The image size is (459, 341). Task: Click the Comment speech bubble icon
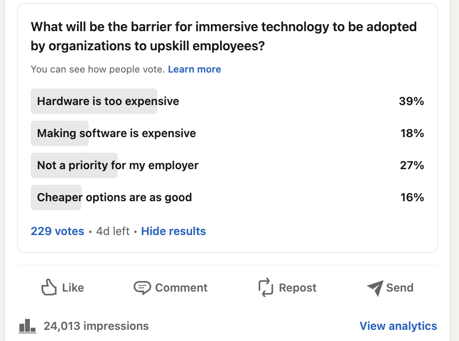tap(142, 288)
